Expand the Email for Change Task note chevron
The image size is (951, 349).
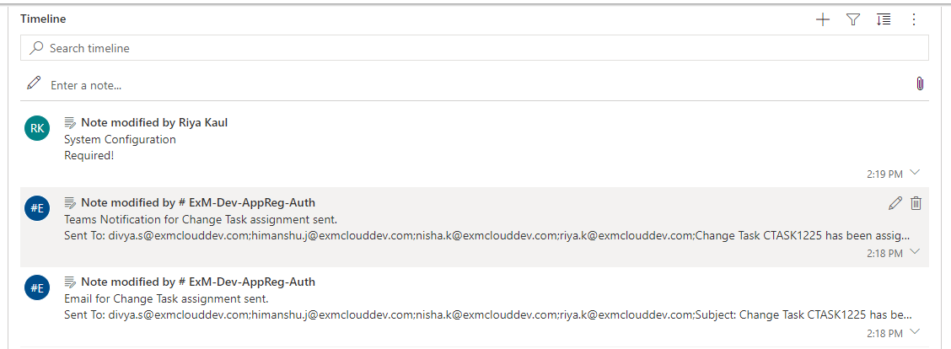[916, 331]
